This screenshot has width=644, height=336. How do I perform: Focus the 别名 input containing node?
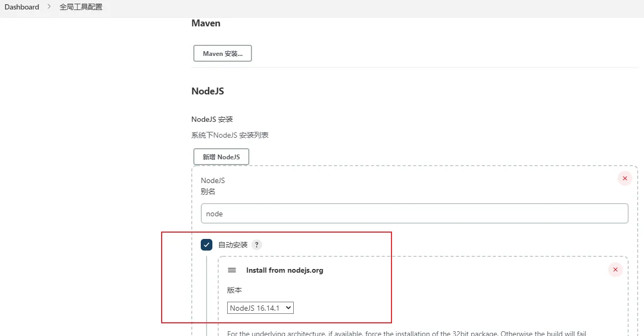pos(414,214)
